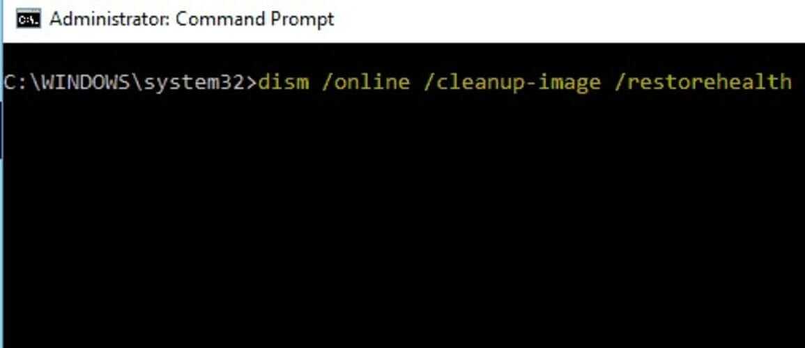Click the word 'Administrator' in the title bar

click(109, 19)
